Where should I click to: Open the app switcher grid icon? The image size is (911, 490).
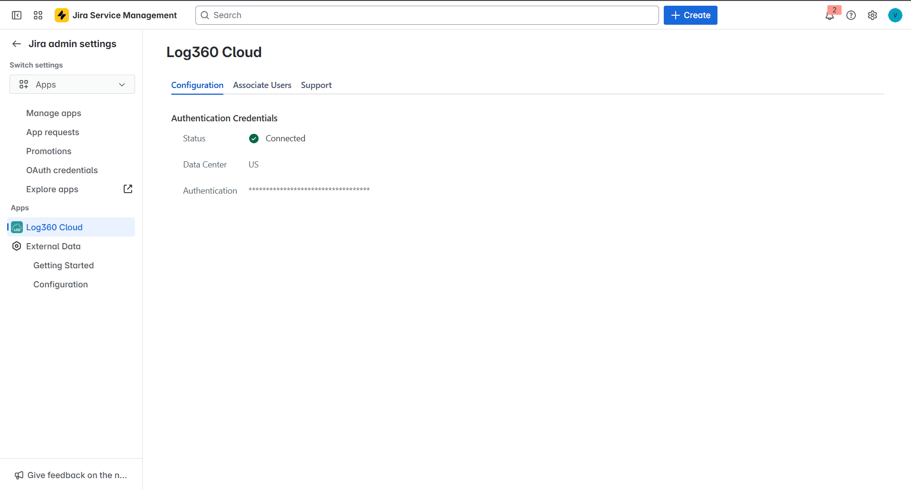(x=38, y=15)
